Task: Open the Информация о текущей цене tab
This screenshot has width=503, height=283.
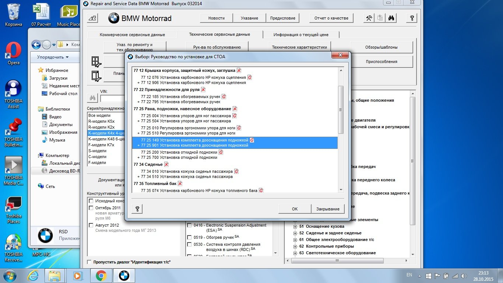Action: pos(301,35)
